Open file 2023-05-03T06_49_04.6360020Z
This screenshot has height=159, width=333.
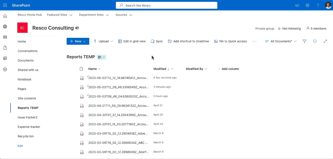119,96
